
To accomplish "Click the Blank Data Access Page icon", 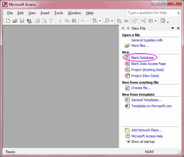I will pos(127,64).
